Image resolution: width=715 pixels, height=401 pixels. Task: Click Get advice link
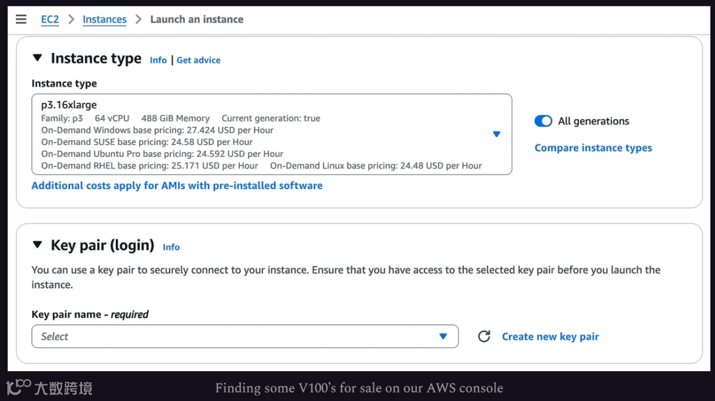[199, 60]
